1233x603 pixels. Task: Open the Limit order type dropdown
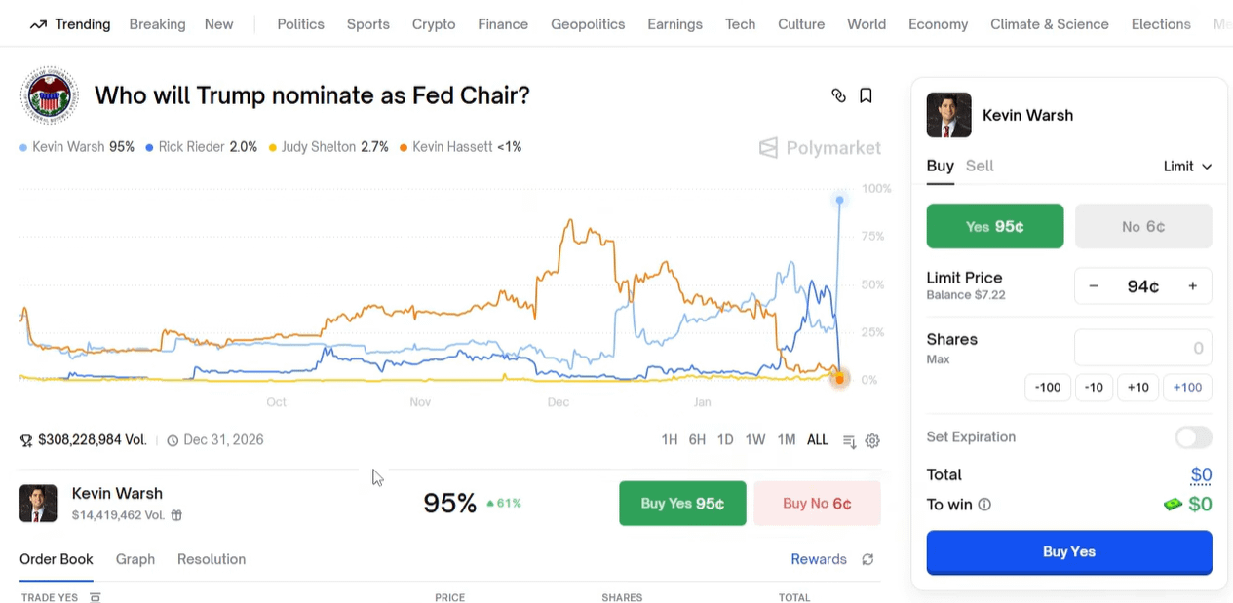pyautogui.click(x=1187, y=167)
